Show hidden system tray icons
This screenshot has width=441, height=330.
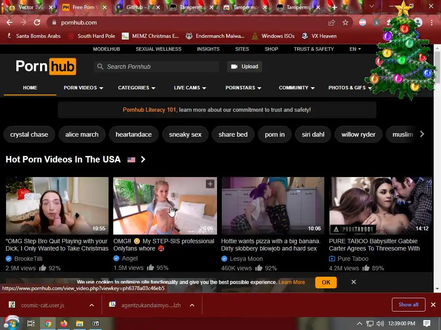coord(360,324)
